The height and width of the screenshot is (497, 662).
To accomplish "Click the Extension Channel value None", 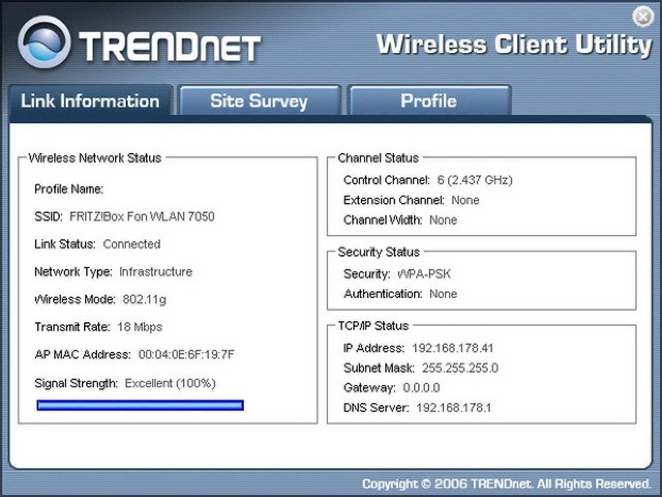I will 465,200.
